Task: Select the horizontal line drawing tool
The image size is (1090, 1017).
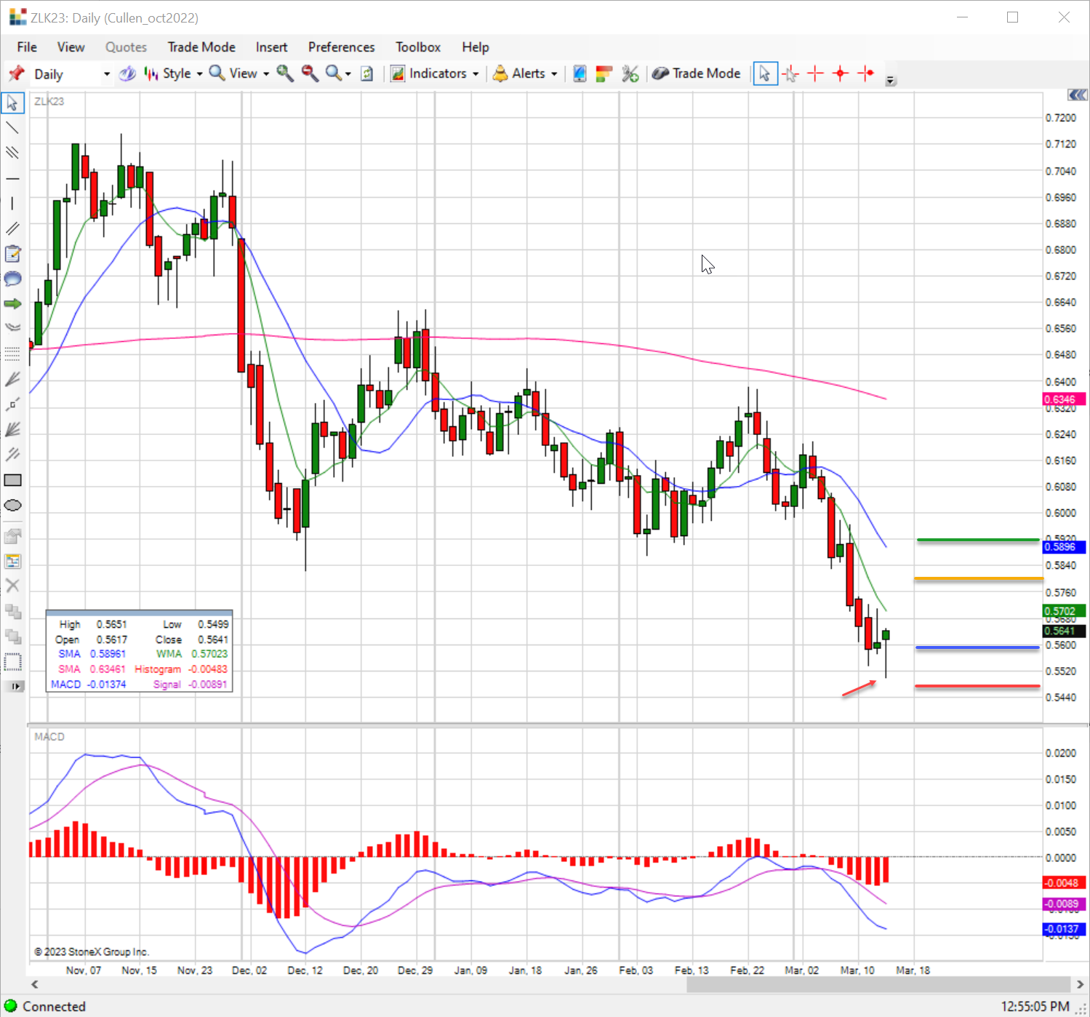Action: point(12,178)
